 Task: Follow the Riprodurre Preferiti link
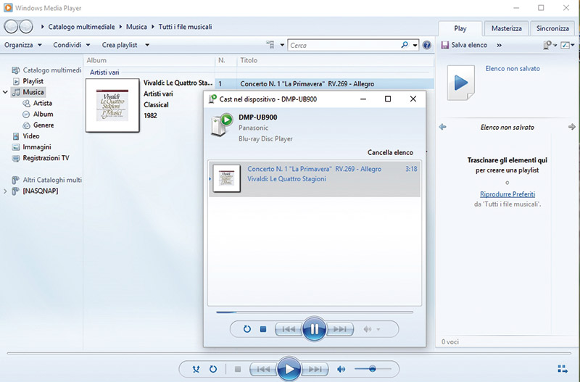(x=507, y=194)
